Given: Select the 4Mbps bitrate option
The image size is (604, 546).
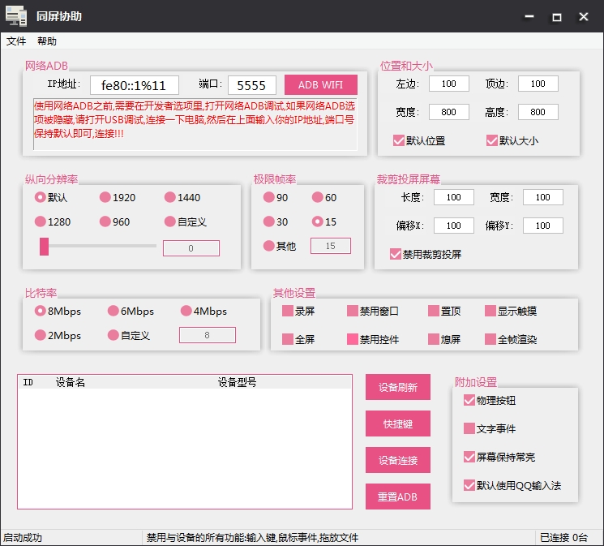Looking at the screenshot, I should coord(186,311).
